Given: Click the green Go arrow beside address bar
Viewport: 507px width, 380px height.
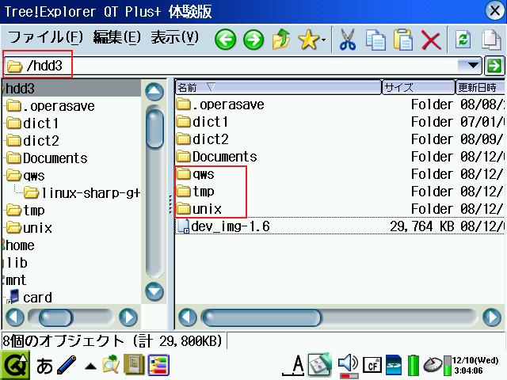Looking at the screenshot, I should tap(494, 66).
